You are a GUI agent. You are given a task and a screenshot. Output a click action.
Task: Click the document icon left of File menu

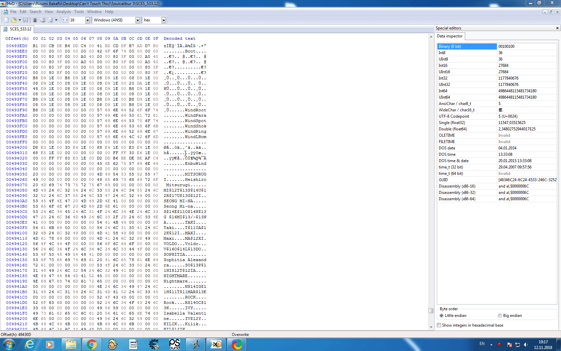pos(6,12)
